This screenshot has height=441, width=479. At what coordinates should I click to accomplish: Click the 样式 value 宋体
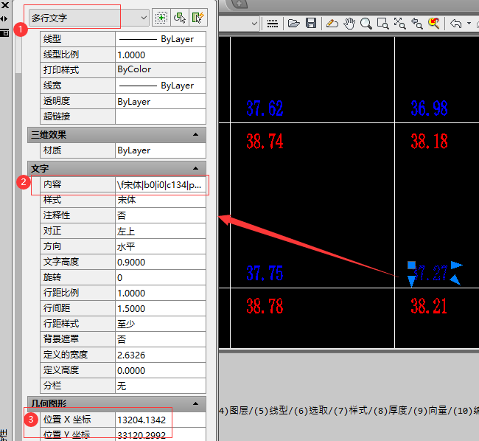coord(161,200)
